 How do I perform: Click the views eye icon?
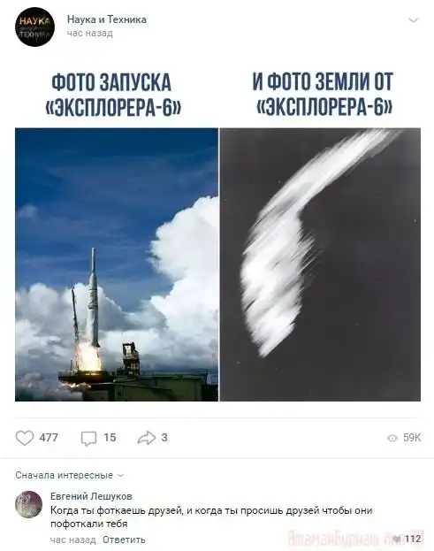pos(392,438)
